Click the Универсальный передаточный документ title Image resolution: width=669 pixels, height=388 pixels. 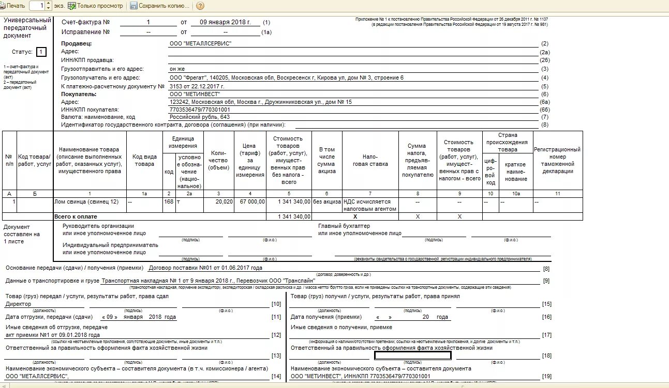tap(27, 28)
